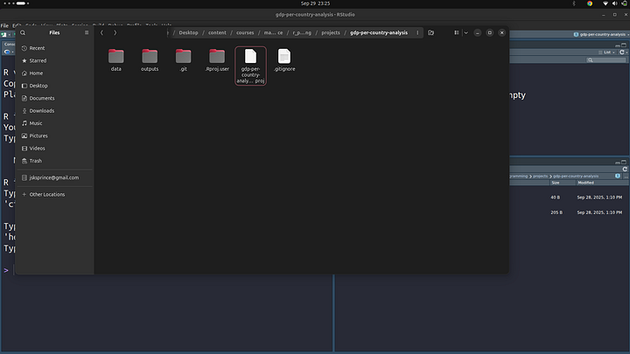630x354 pixels.
Task: Go to Home in the Files sidebar
Action: coord(54,73)
